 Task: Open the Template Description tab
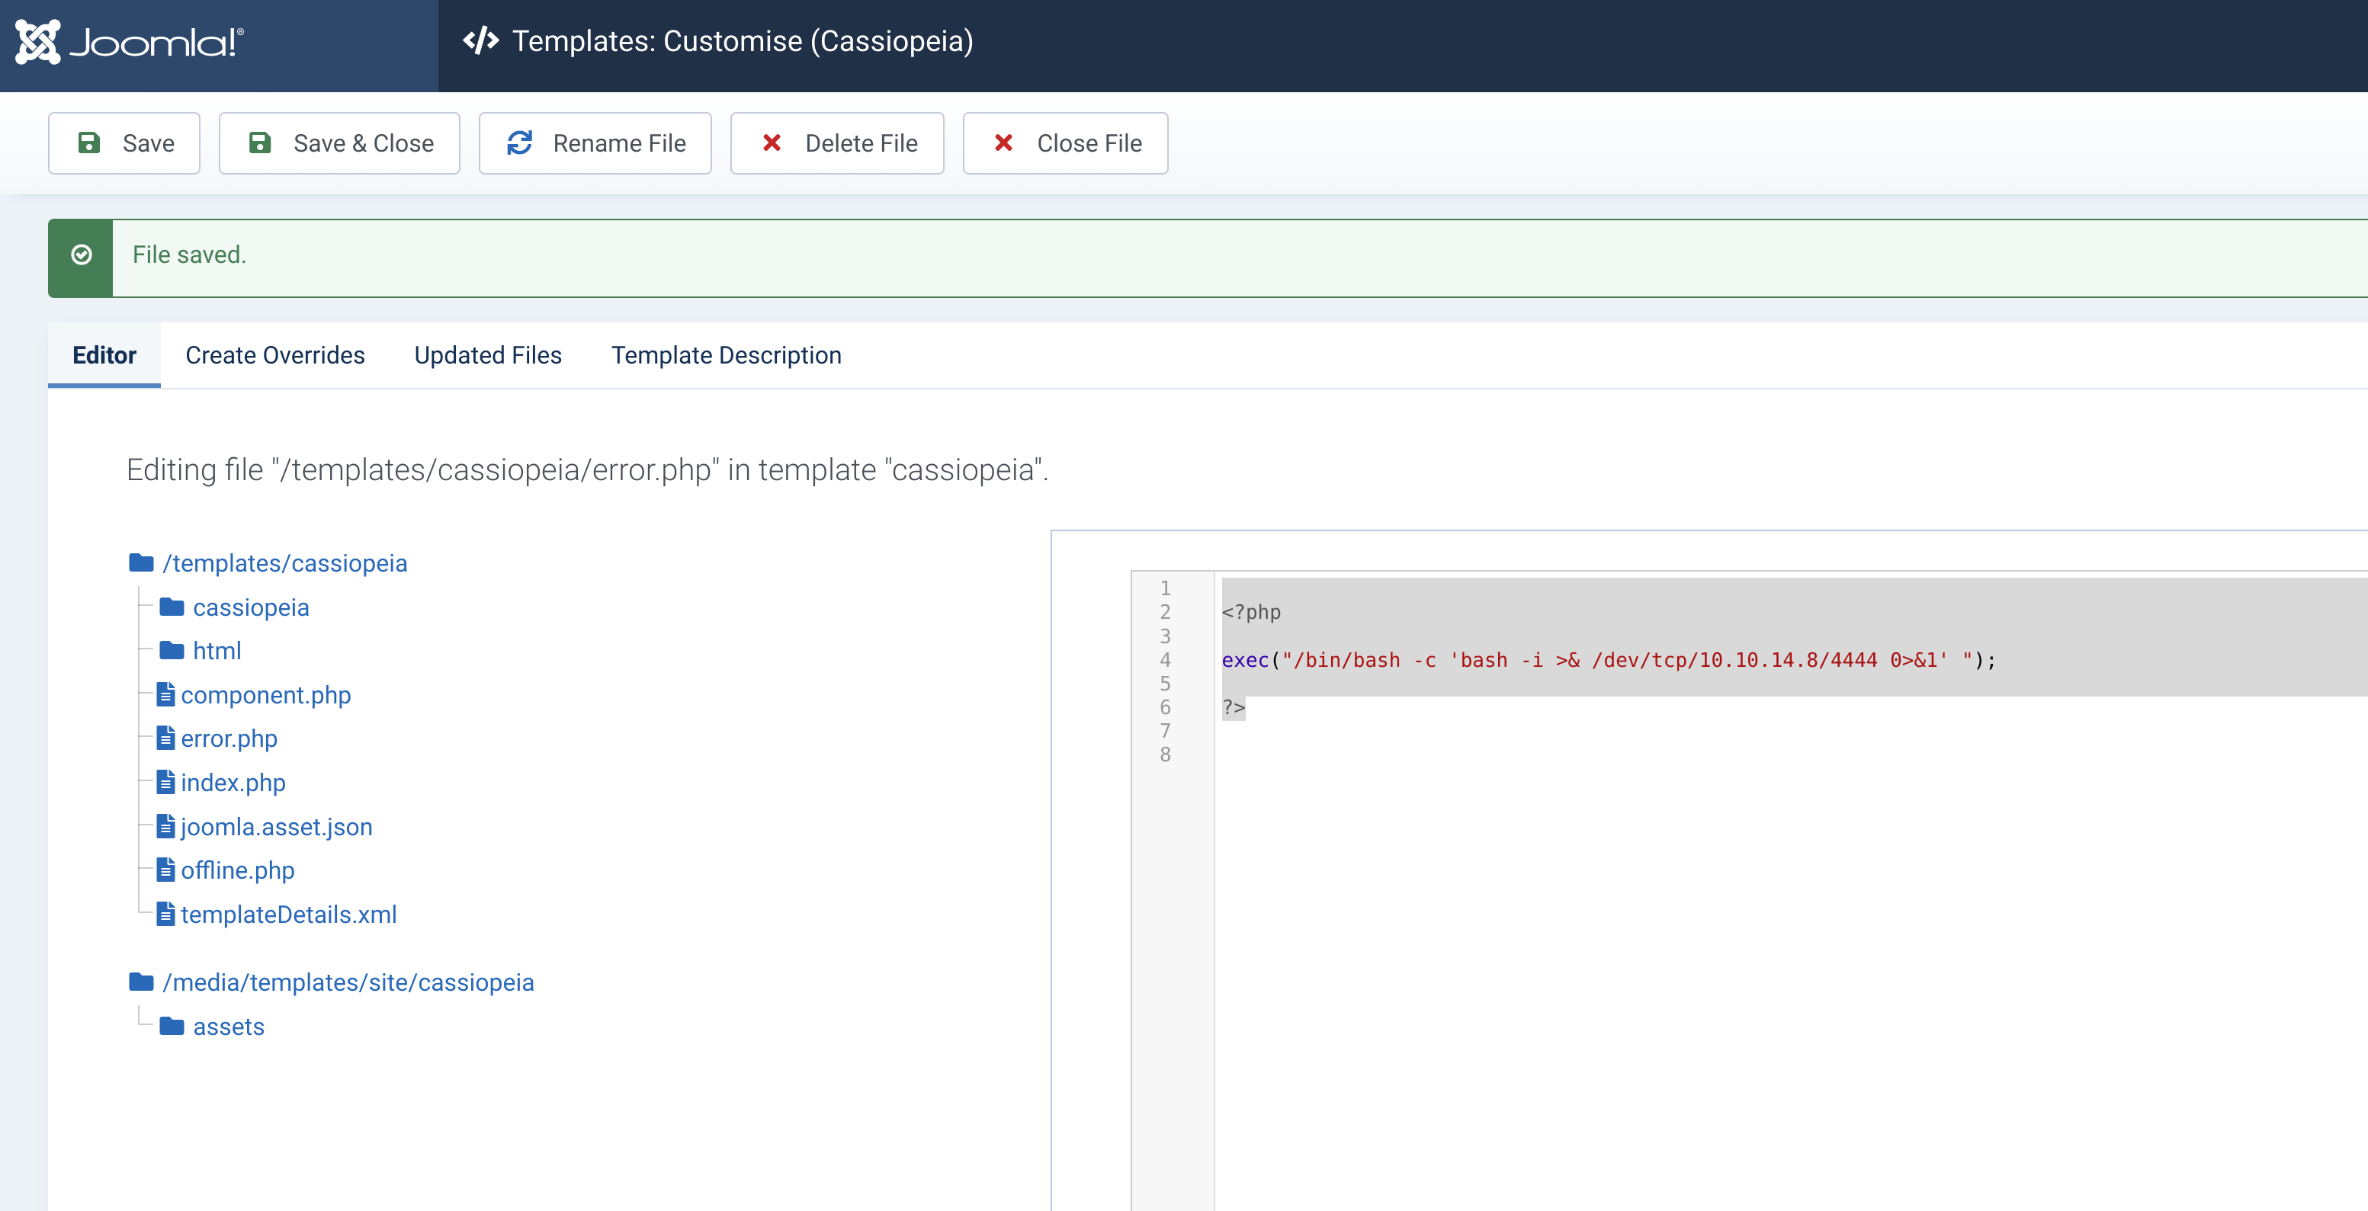[x=725, y=354]
